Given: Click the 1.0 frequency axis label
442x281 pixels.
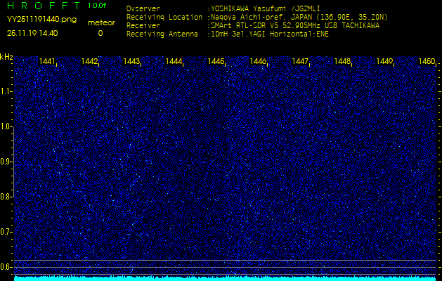Looking at the screenshot, I should click(x=6, y=127).
